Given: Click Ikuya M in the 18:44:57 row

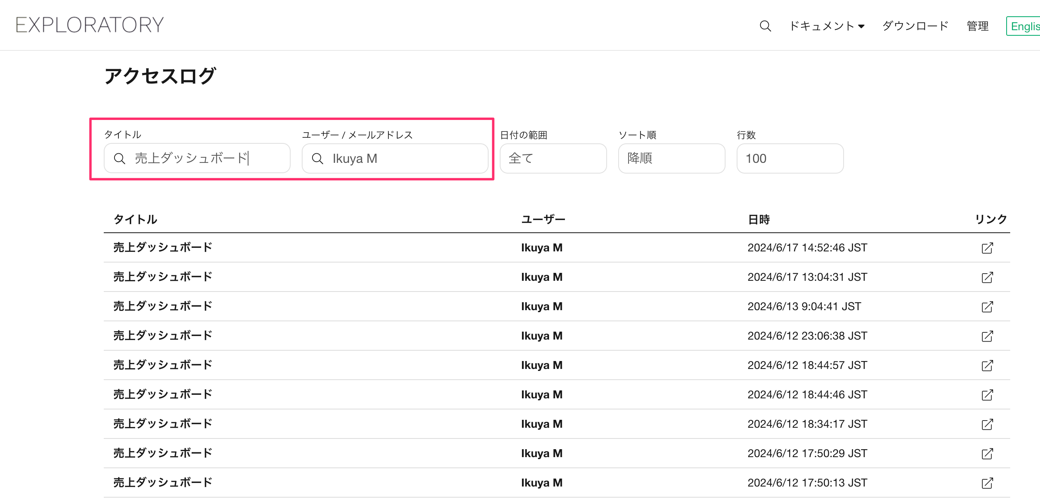Looking at the screenshot, I should click(541, 365).
